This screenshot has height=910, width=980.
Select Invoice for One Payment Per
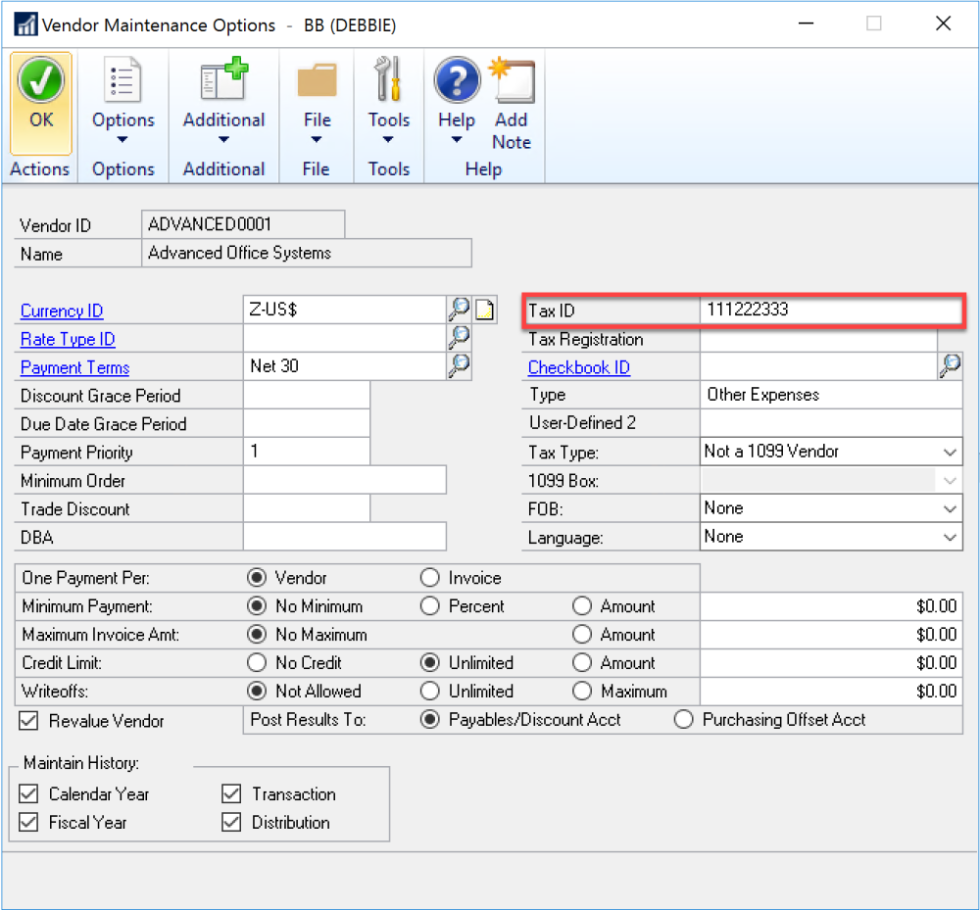pos(429,578)
